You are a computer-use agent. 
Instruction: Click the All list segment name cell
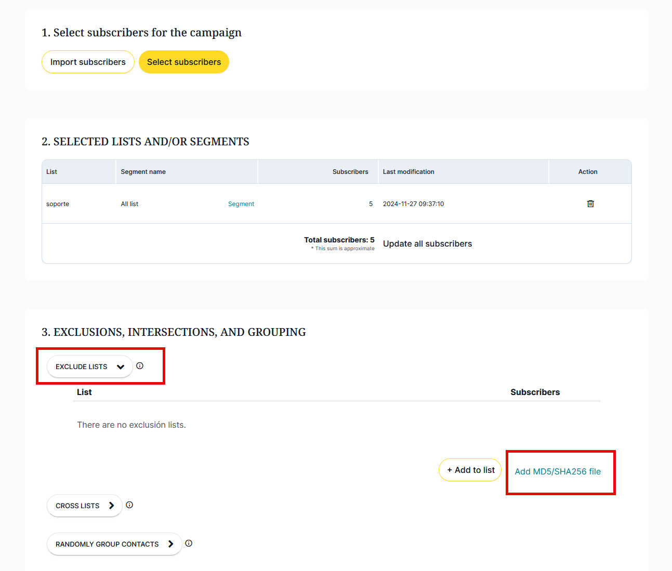point(129,204)
